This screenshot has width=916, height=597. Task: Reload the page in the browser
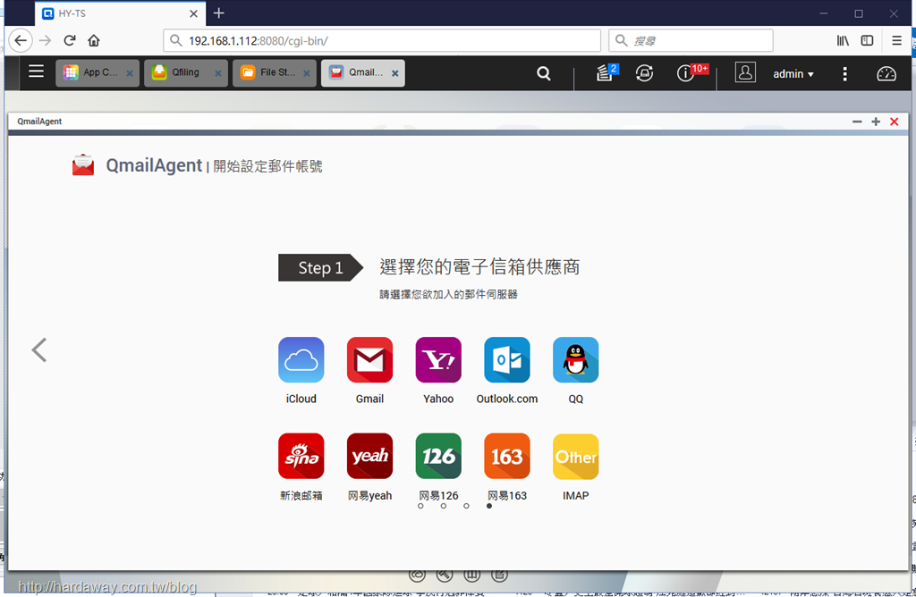70,40
